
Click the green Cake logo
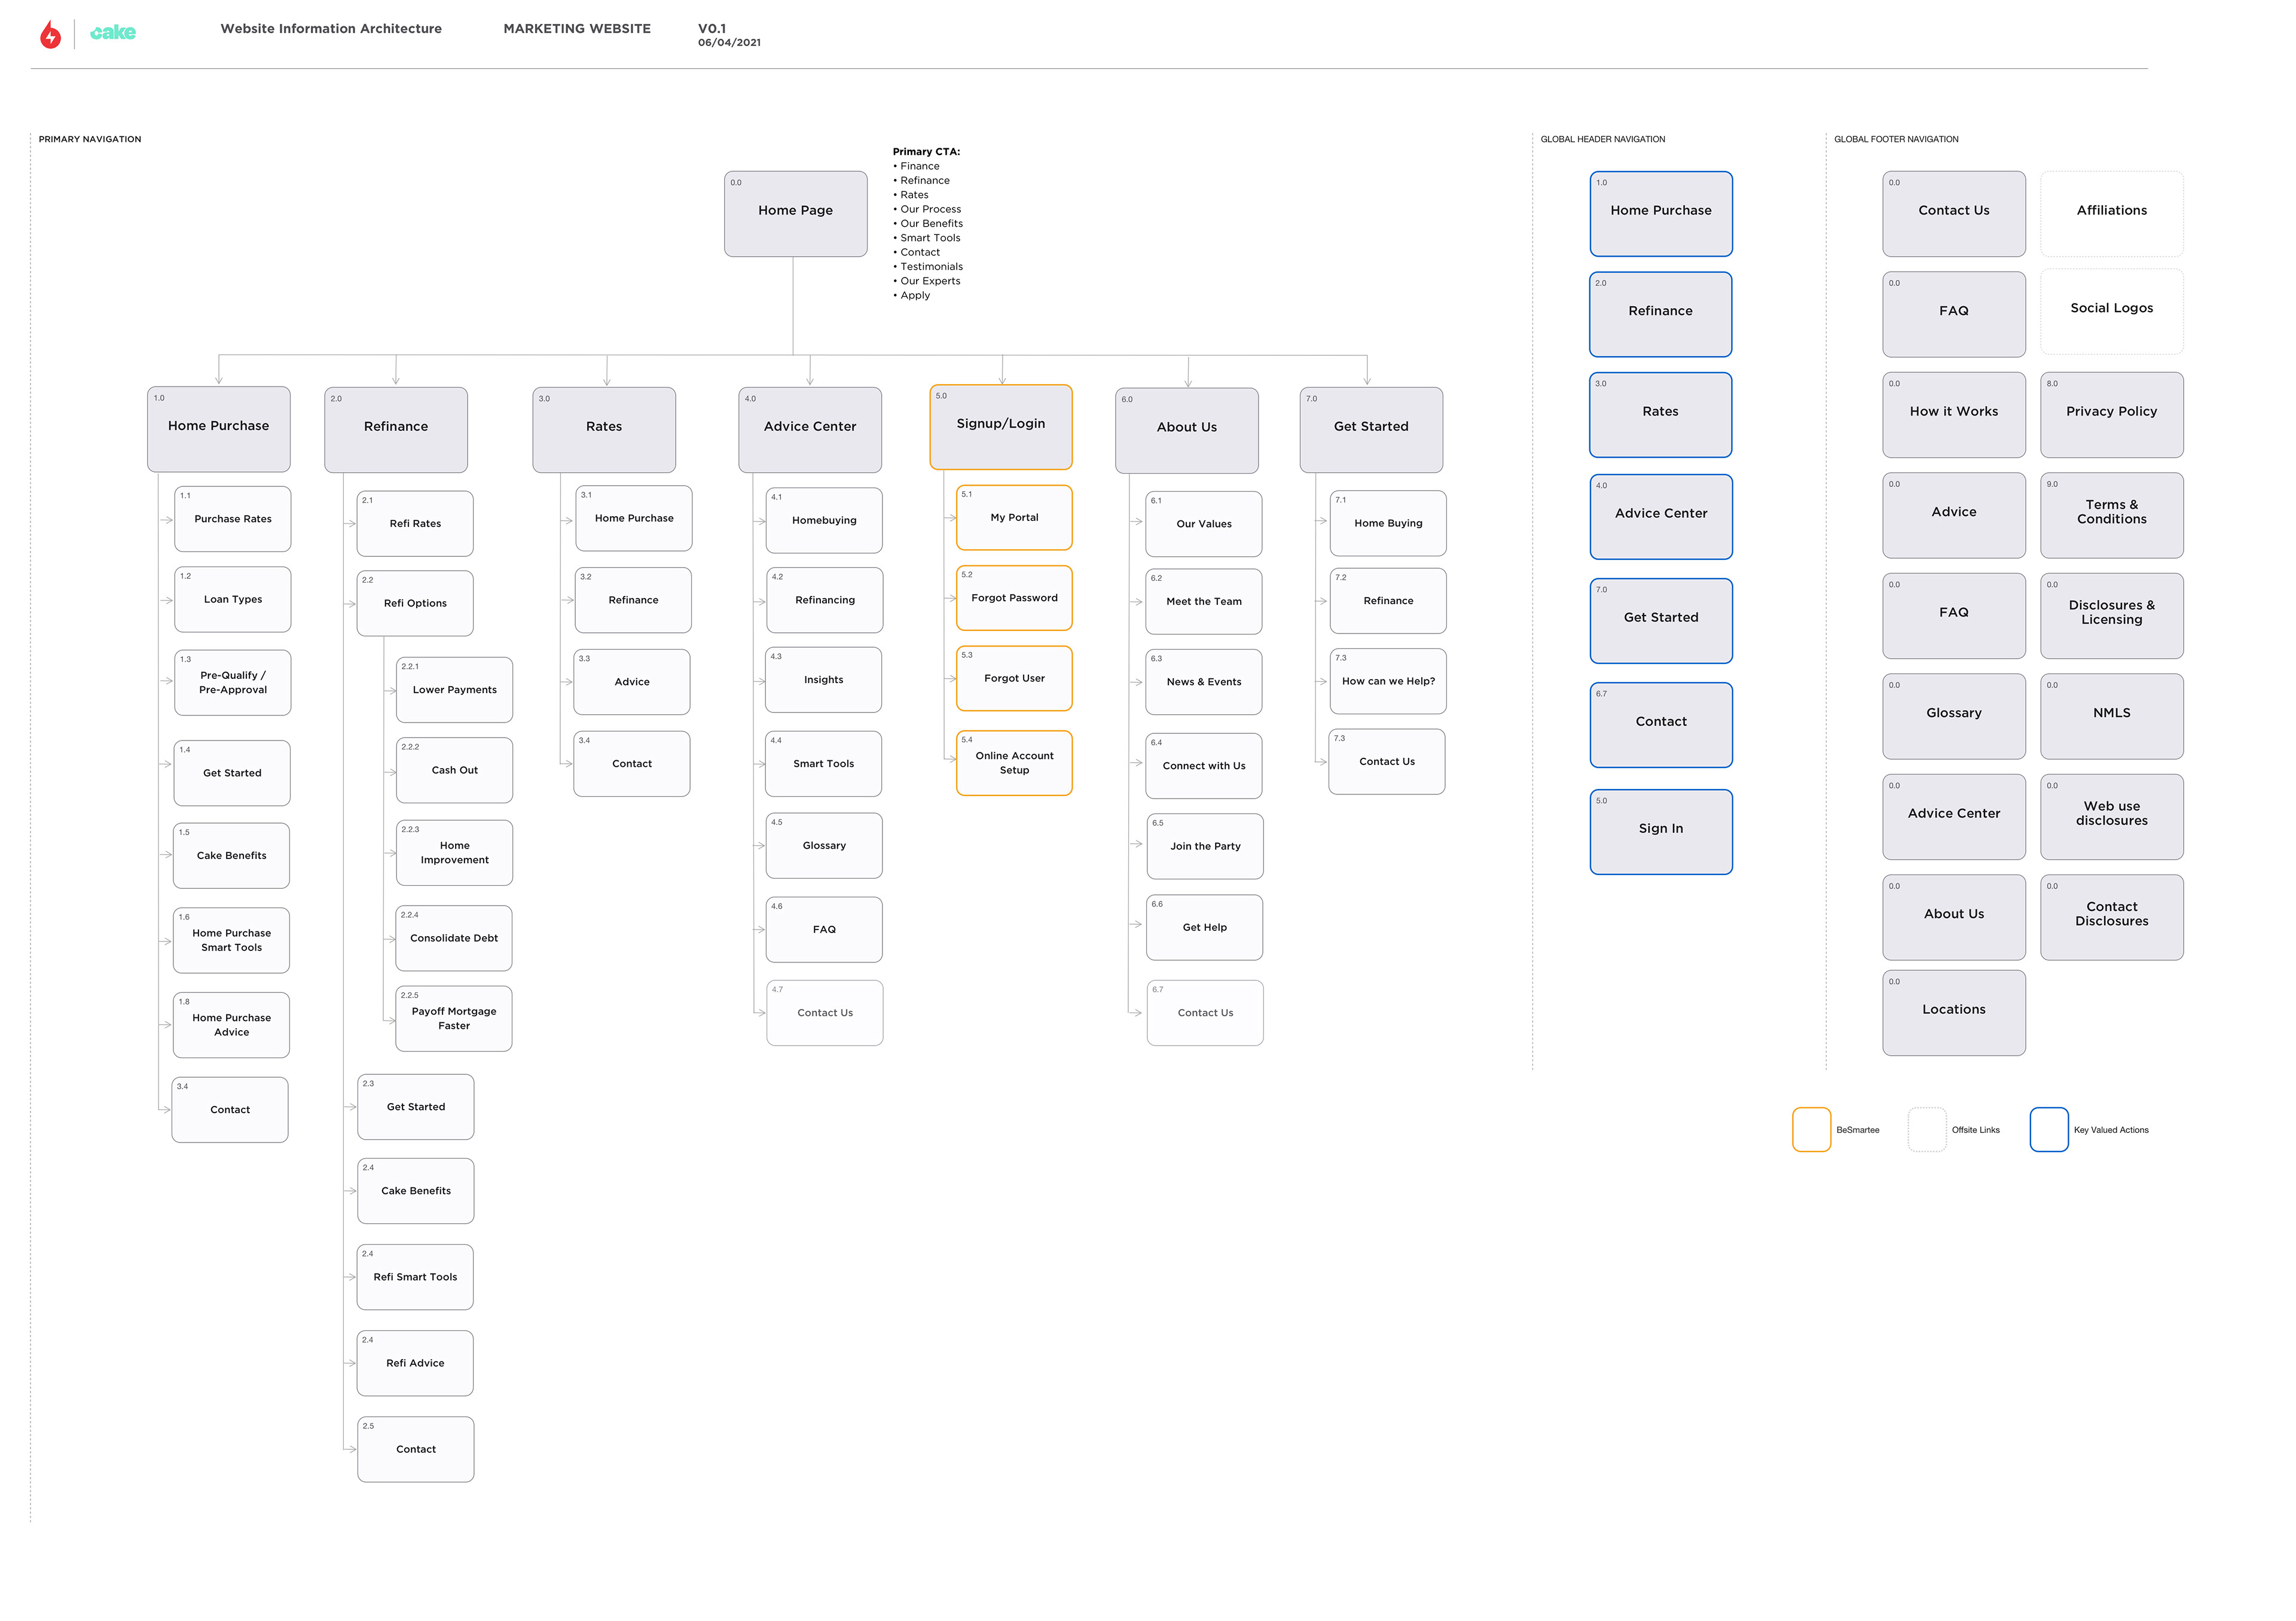(113, 33)
